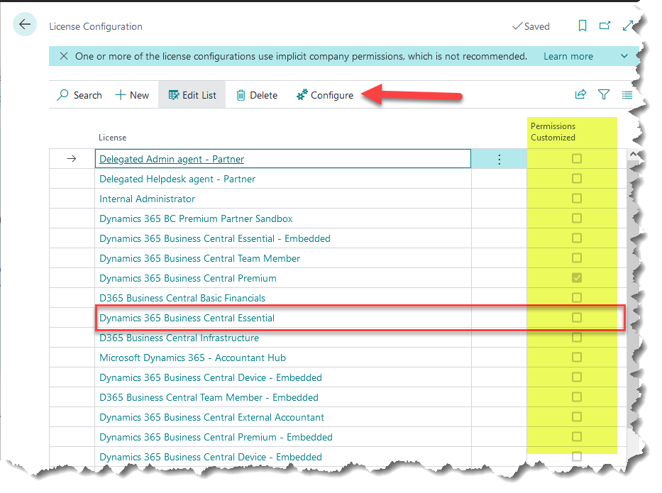Screen dimensions: 662x493
Task: Click the scrollbar up arrow
Action: pyautogui.click(x=633, y=155)
